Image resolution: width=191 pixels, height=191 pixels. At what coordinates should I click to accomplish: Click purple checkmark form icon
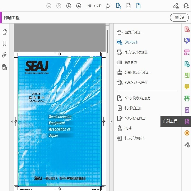pos(187,110)
